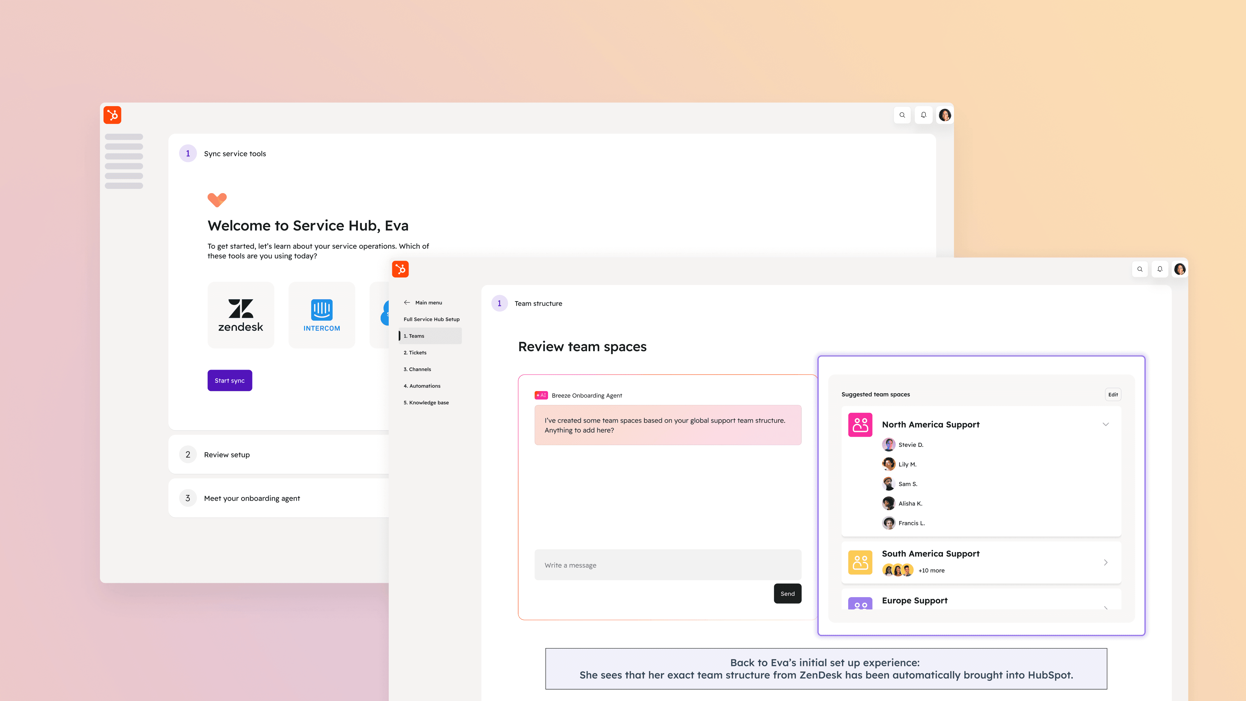Select the Zendesk tool card
The width and height of the screenshot is (1246, 701).
(240, 315)
